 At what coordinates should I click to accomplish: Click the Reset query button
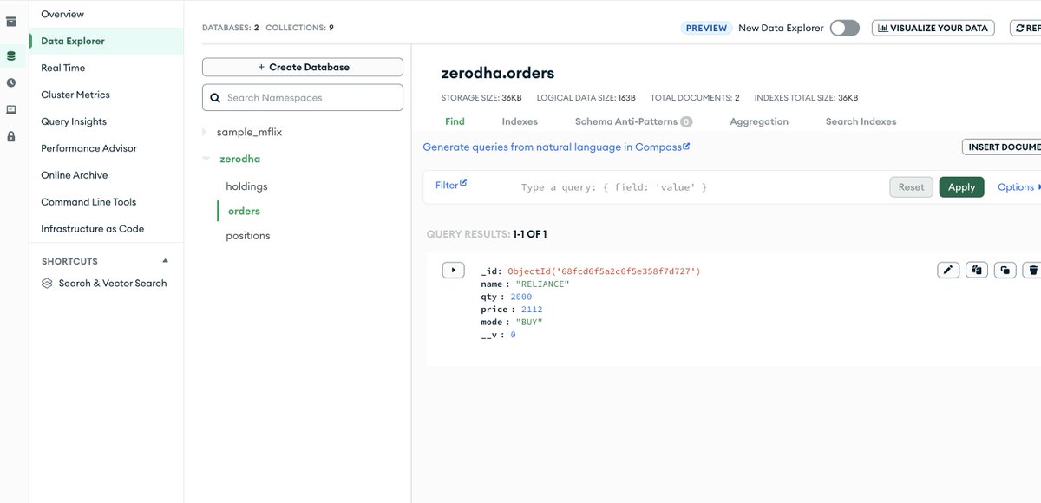[911, 187]
